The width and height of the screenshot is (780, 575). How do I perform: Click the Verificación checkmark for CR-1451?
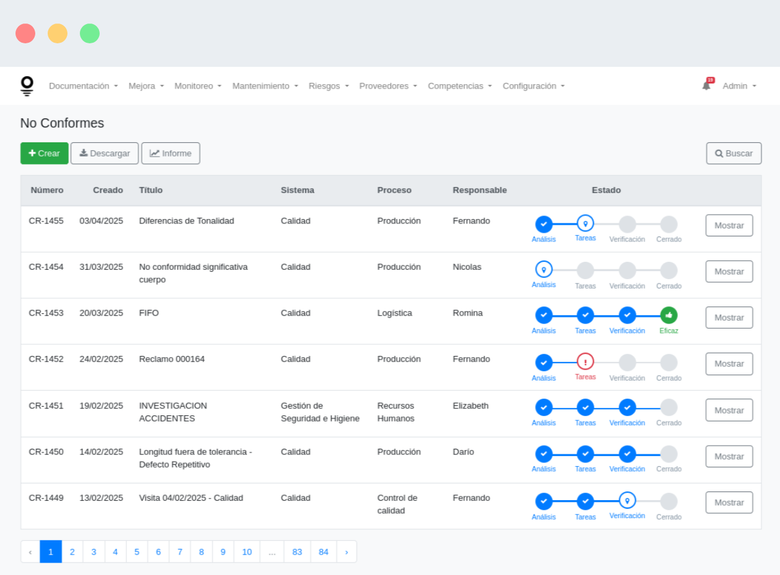(627, 407)
